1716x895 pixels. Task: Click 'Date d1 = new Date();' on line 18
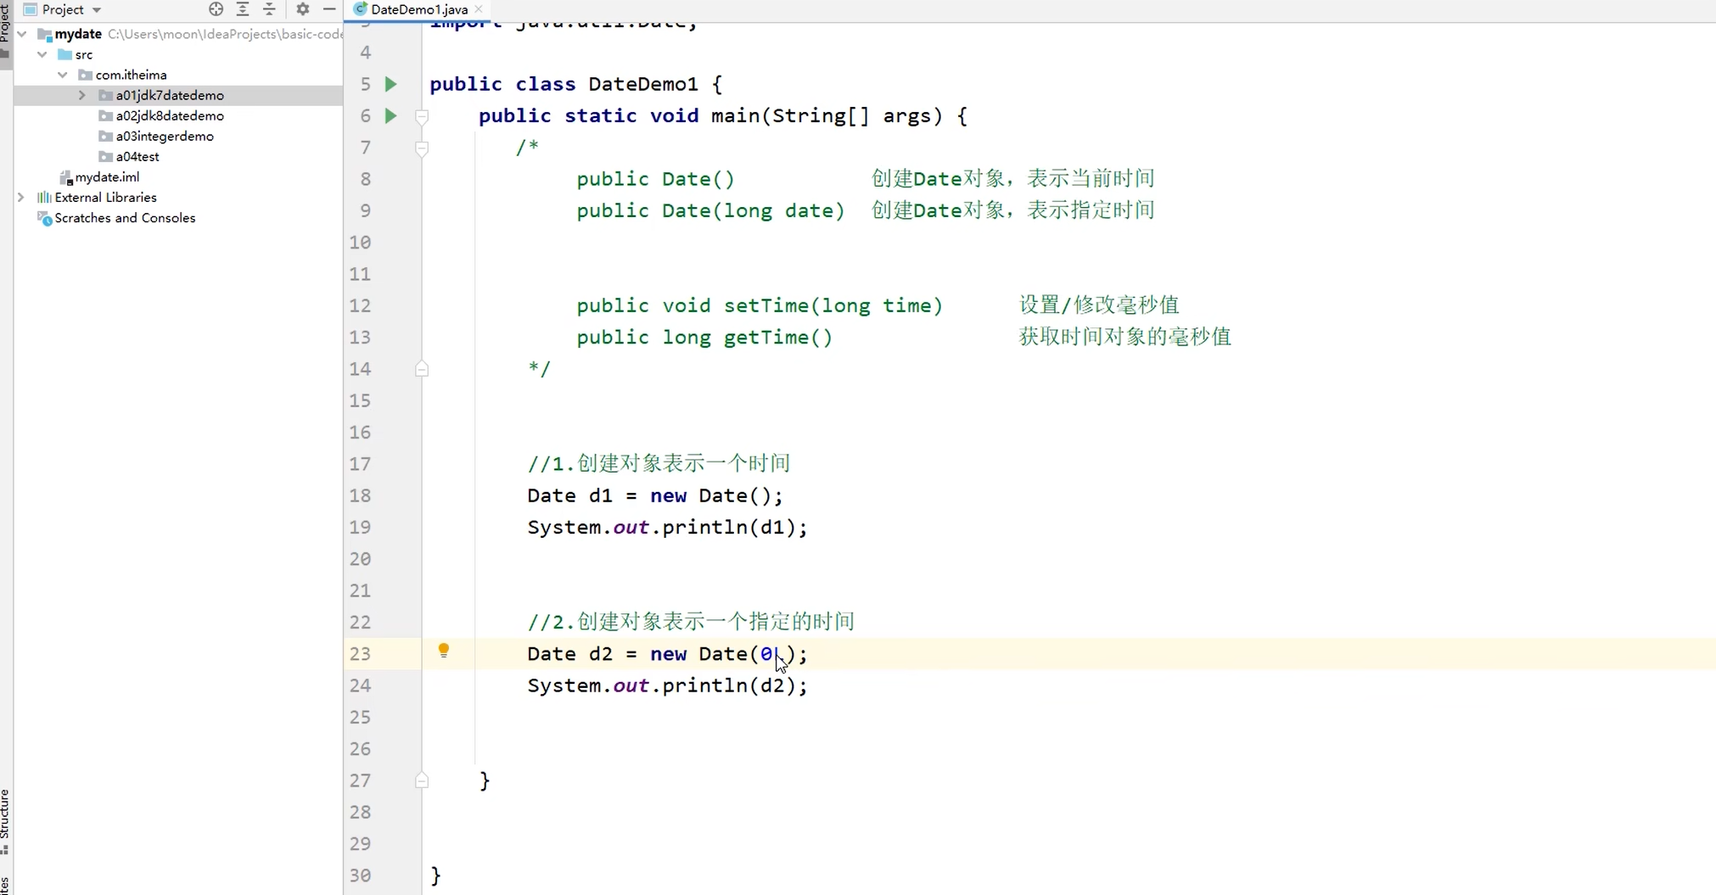654,495
